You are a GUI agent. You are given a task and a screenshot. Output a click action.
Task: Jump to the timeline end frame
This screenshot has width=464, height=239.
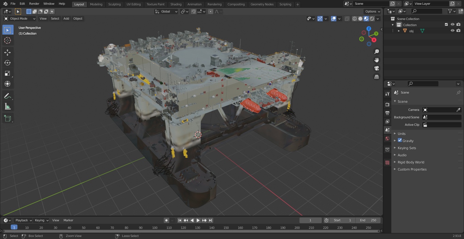pyautogui.click(x=210, y=220)
